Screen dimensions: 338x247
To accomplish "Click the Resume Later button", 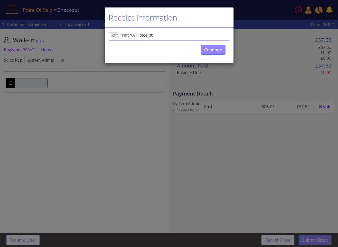I will (23, 240).
